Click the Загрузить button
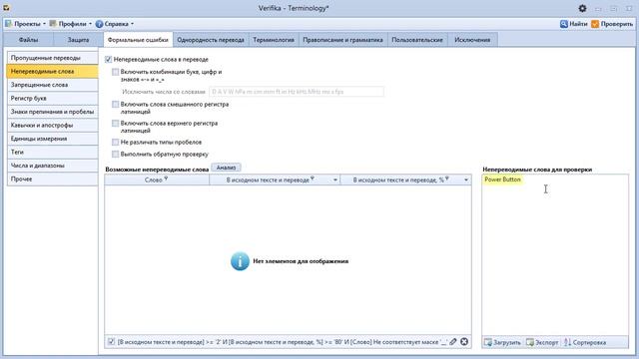 point(502,342)
